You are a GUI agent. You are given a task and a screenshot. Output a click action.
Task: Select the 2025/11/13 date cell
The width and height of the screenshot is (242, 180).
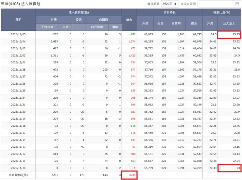coord(18,147)
